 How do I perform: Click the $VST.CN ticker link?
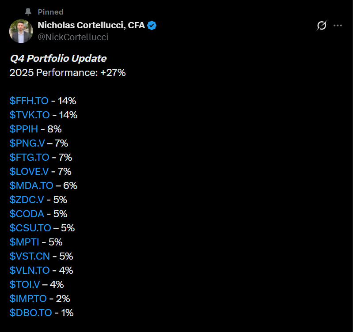click(x=30, y=256)
